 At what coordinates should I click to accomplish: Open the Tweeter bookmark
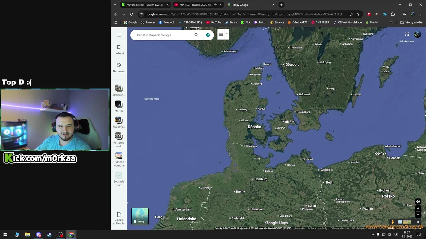point(148,22)
